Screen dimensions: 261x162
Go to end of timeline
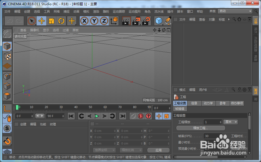pos(123,116)
